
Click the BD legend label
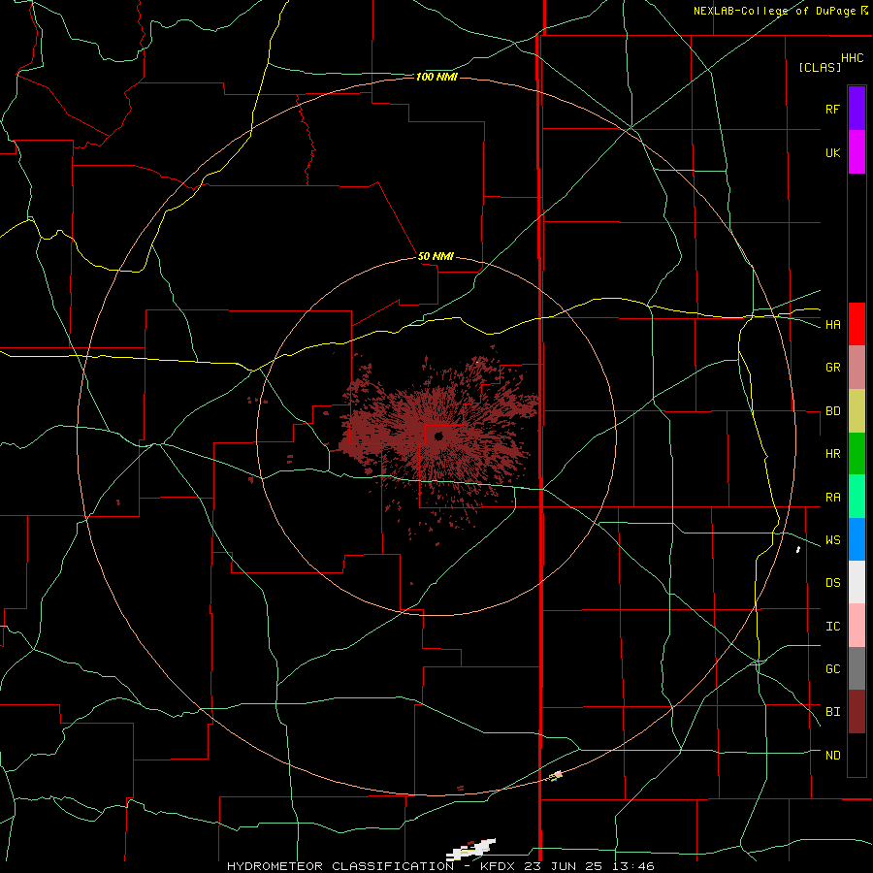[x=832, y=411]
